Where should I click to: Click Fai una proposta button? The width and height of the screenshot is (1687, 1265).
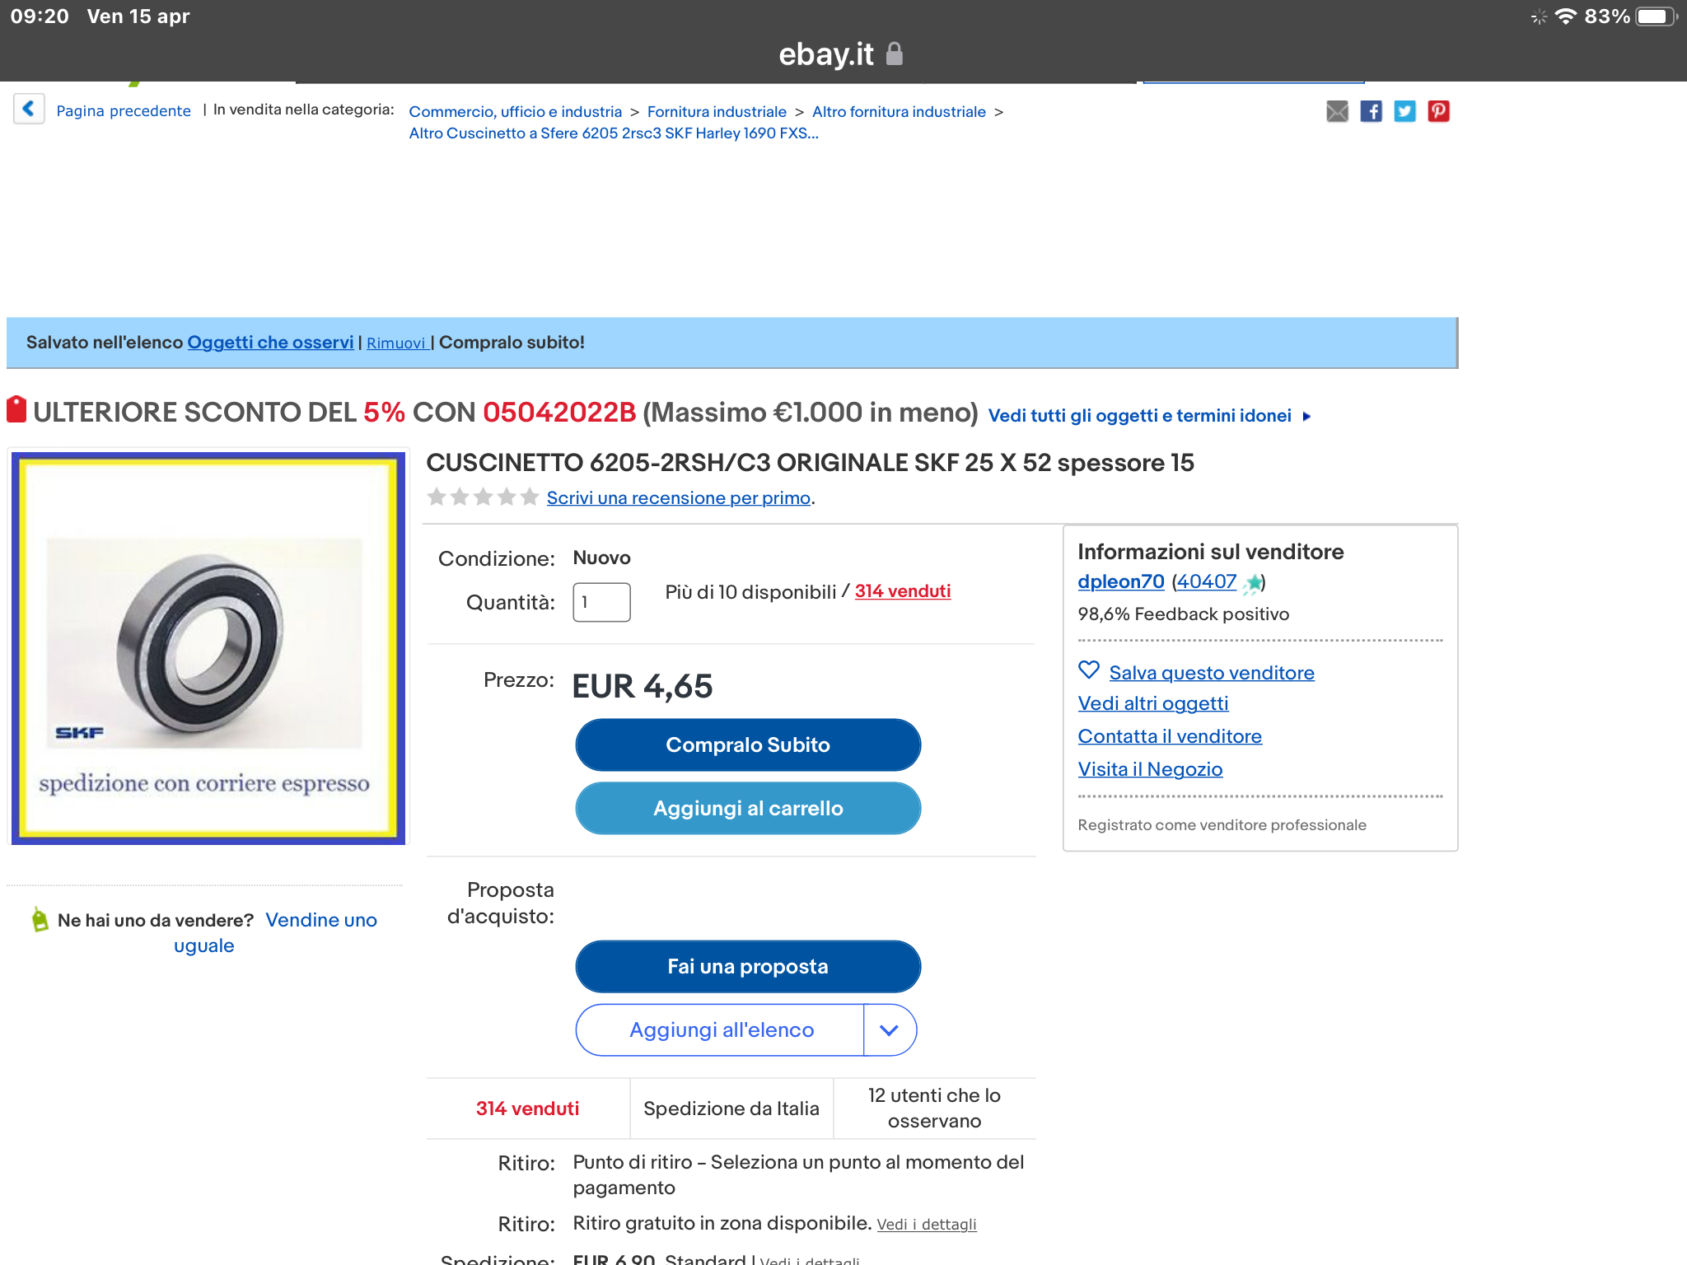748,966
